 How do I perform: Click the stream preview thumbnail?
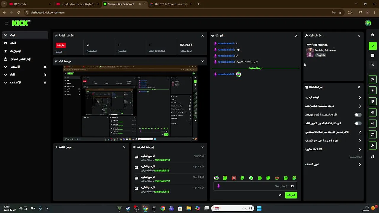[130, 103]
